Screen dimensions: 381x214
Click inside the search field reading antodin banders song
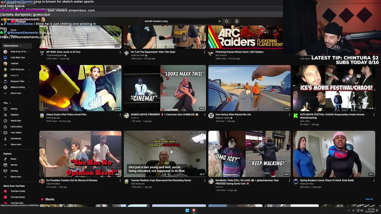point(180,21)
